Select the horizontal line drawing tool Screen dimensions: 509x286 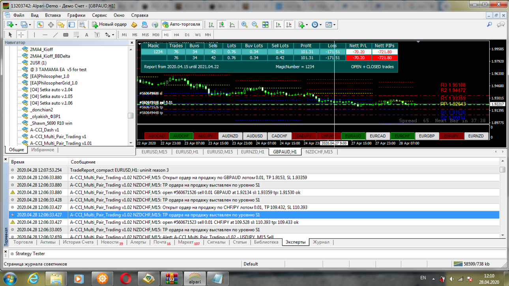tap(45, 35)
